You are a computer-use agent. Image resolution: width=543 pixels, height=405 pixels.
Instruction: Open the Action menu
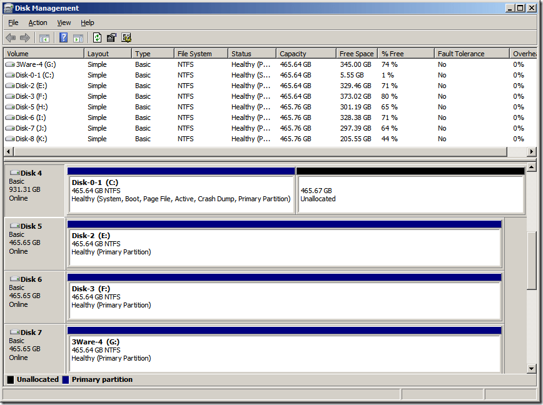tap(38, 22)
